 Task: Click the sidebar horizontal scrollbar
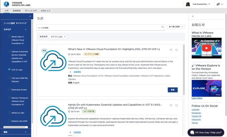[14, 127]
